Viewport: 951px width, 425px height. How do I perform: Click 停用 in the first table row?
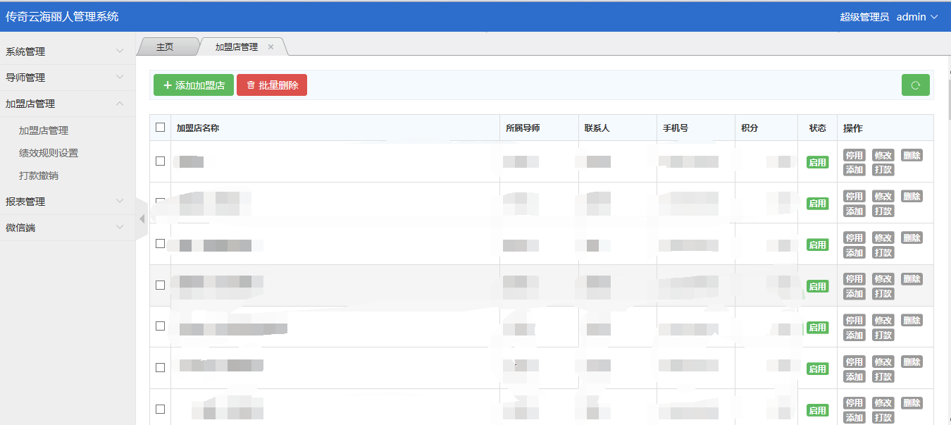click(x=854, y=155)
